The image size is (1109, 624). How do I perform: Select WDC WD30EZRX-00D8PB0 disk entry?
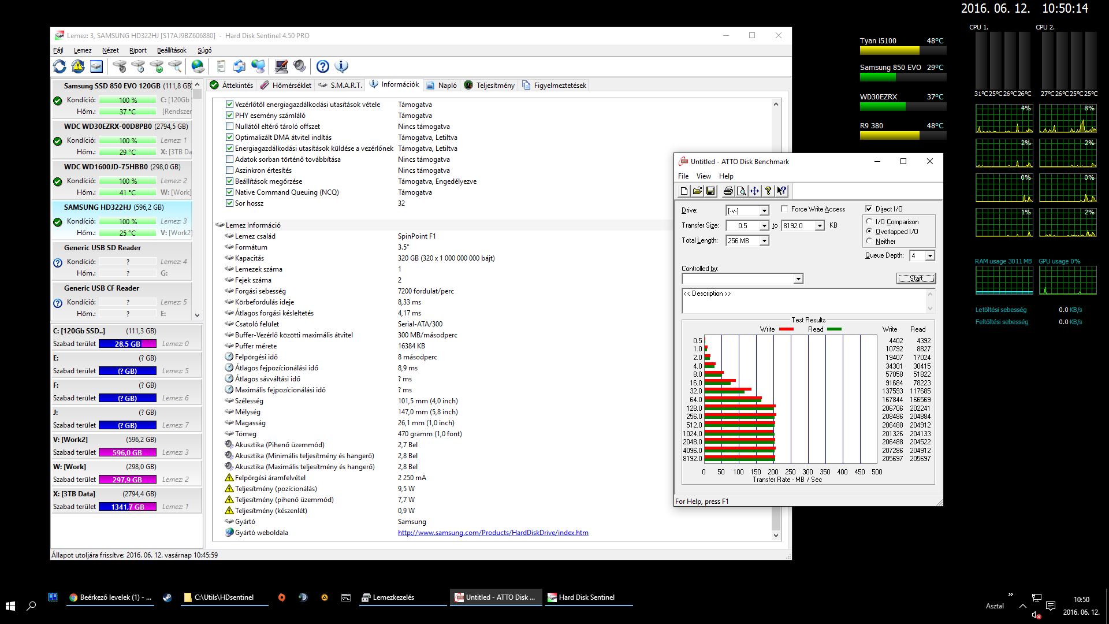click(x=122, y=140)
